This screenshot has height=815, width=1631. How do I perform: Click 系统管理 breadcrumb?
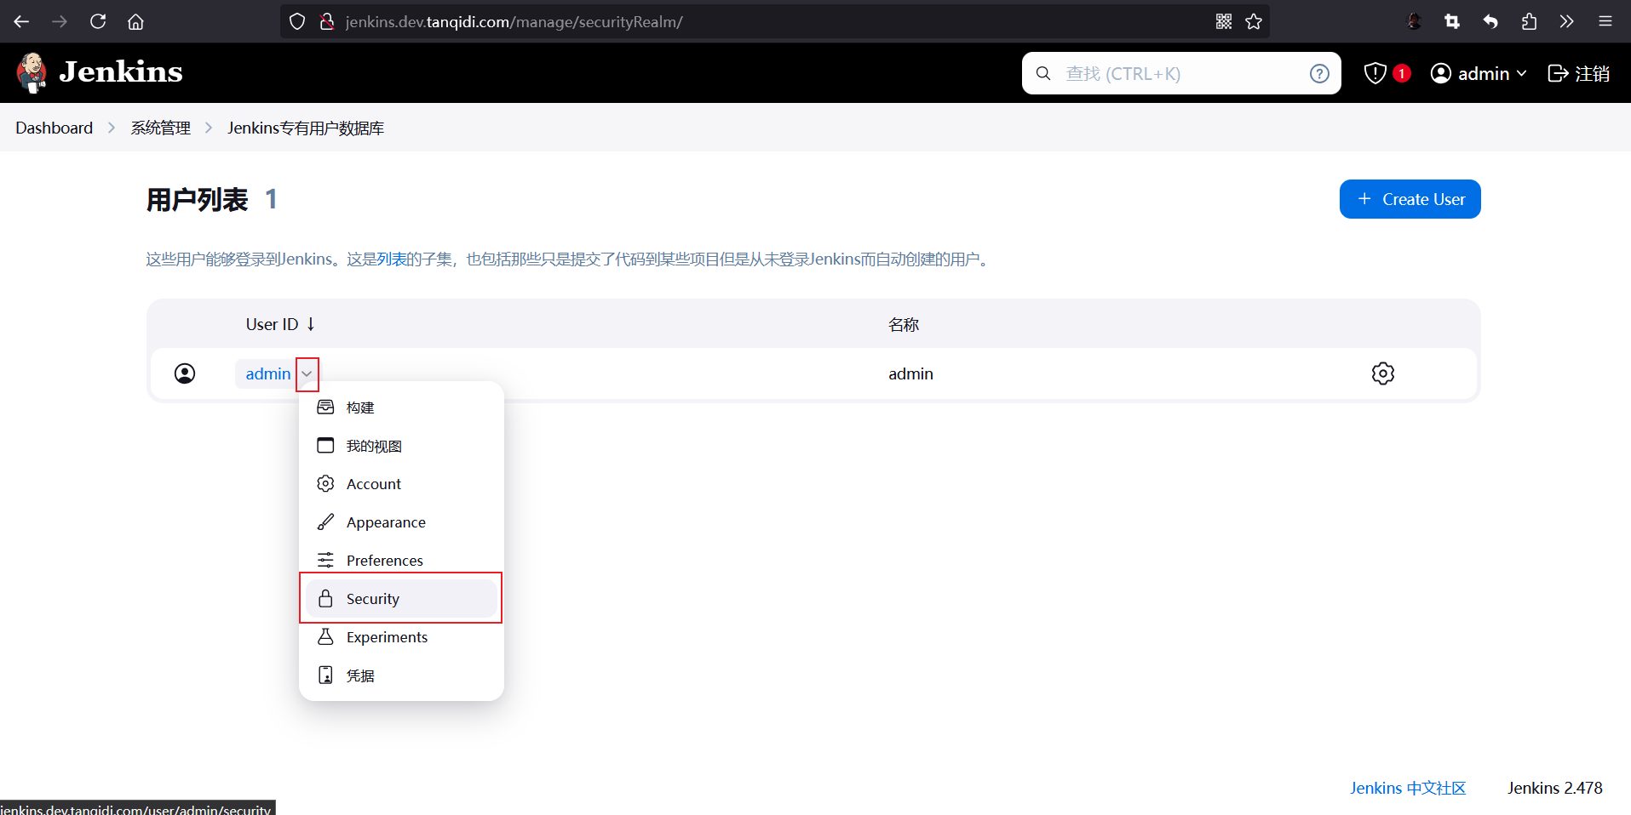coord(160,128)
